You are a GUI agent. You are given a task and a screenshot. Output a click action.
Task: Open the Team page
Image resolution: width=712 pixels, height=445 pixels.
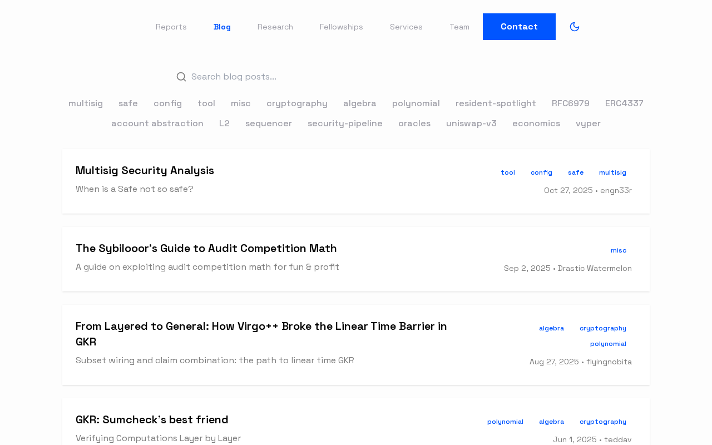pos(459,27)
